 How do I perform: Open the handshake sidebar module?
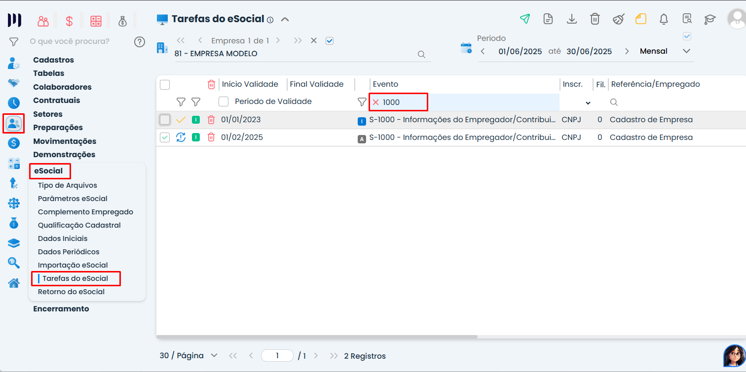(14, 83)
